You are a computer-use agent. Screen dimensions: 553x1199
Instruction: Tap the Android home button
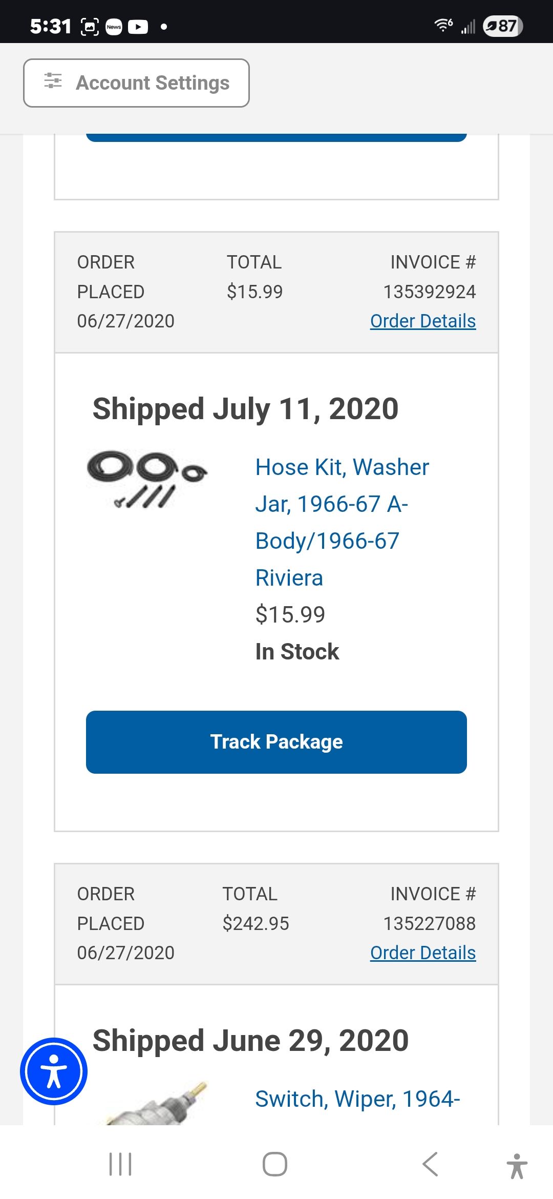point(275,1164)
